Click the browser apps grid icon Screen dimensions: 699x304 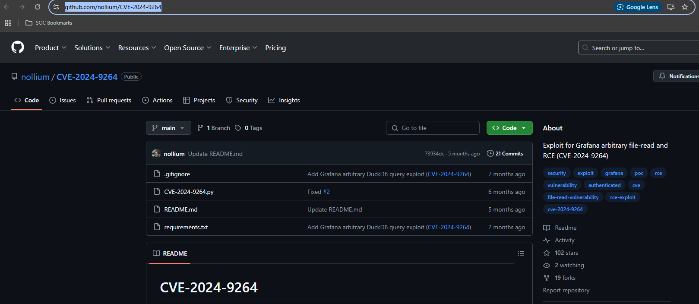(x=8, y=23)
